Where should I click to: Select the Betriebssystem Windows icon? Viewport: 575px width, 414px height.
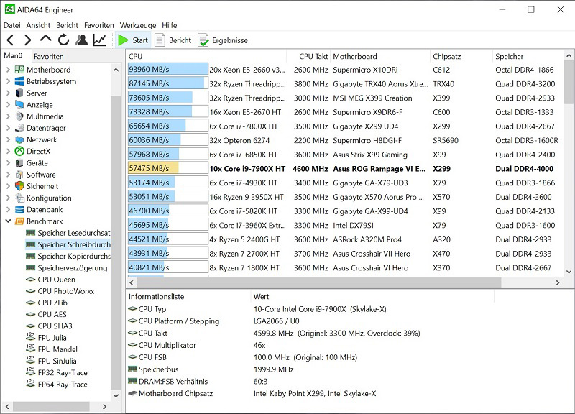[x=19, y=81]
